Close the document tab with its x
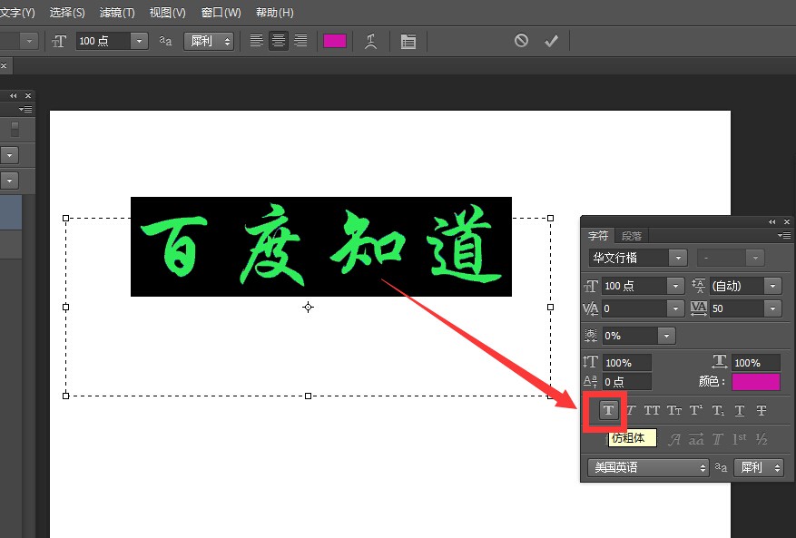The height and width of the screenshot is (538, 796). (4, 66)
